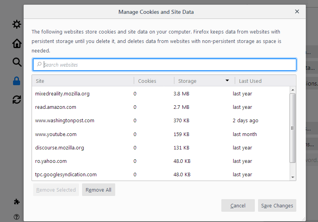The image size is (318, 222).
Task: Click the Search websites input field
Action: click(x=165, y=65)
